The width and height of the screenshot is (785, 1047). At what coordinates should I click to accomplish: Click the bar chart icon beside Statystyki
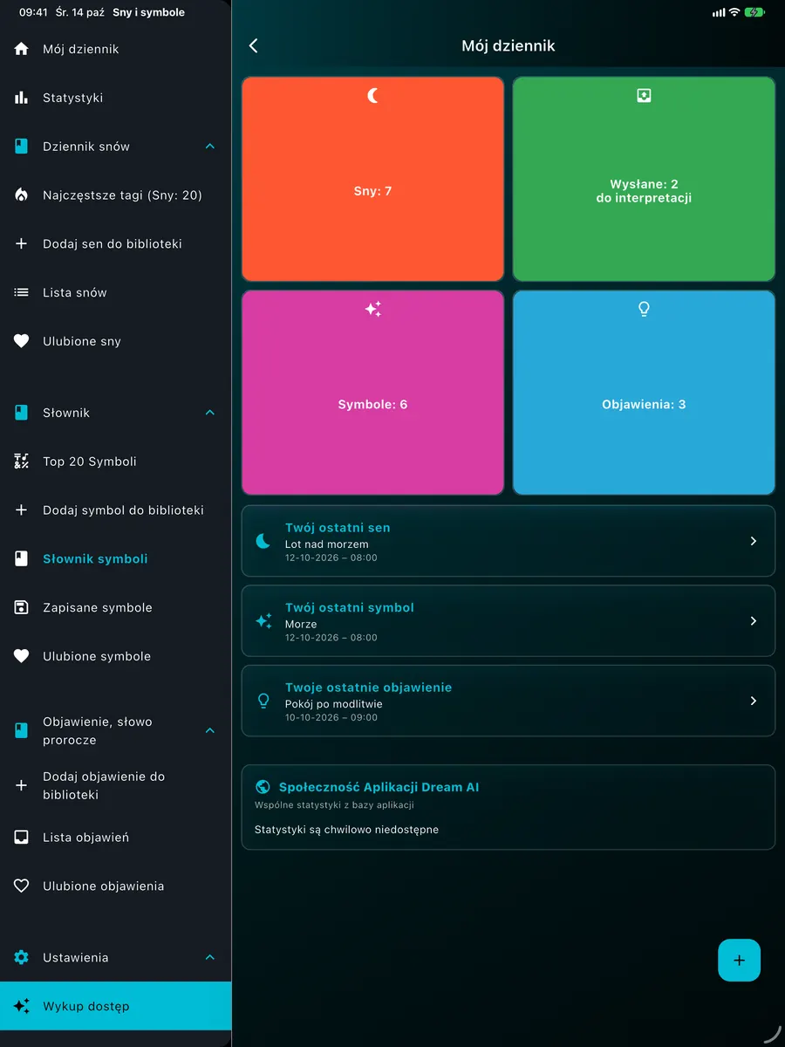[22, 98]
